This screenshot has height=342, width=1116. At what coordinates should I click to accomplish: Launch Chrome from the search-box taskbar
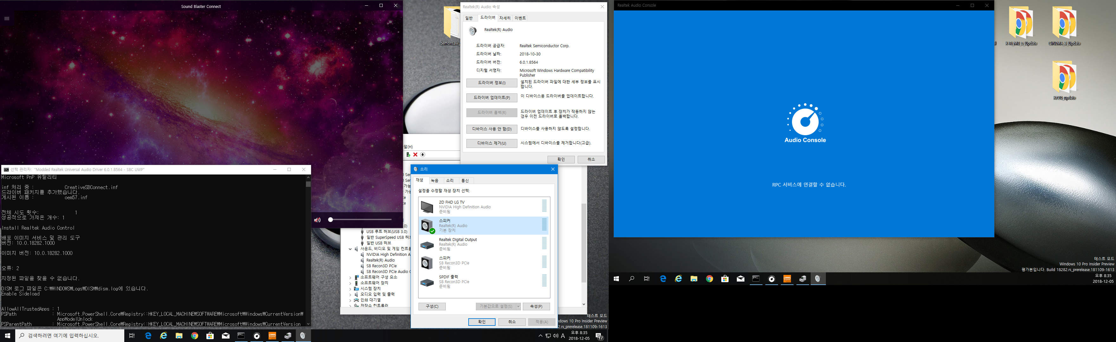pyautogui.click(x=195, y=335)
